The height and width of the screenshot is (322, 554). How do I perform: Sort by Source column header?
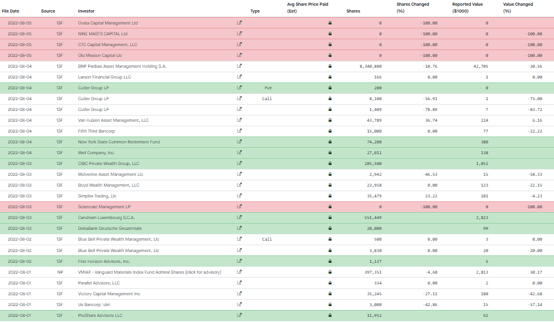(48, 11)
